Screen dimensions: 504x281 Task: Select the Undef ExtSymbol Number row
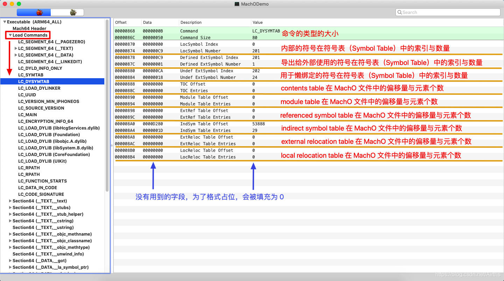click(x=309, y=77)
